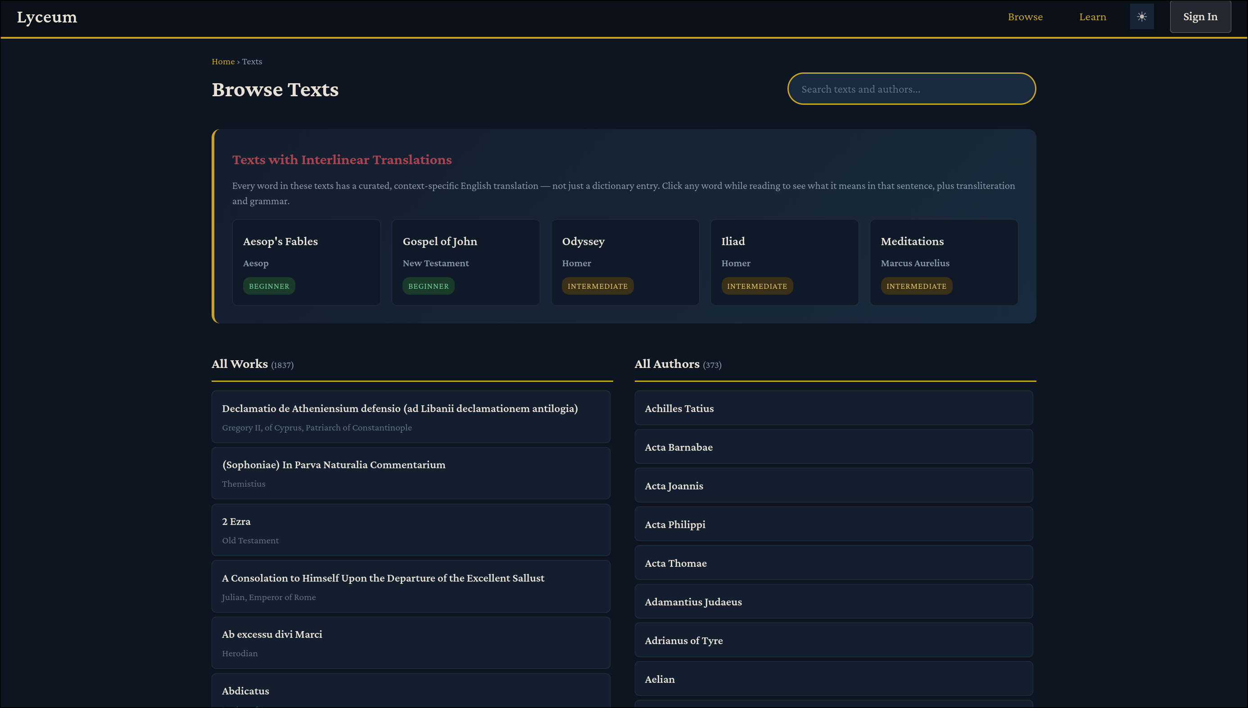The height and width of the screenshot is (708, 1248).
Task: Open author Achilles Tatius
Action: coord(833,408)
